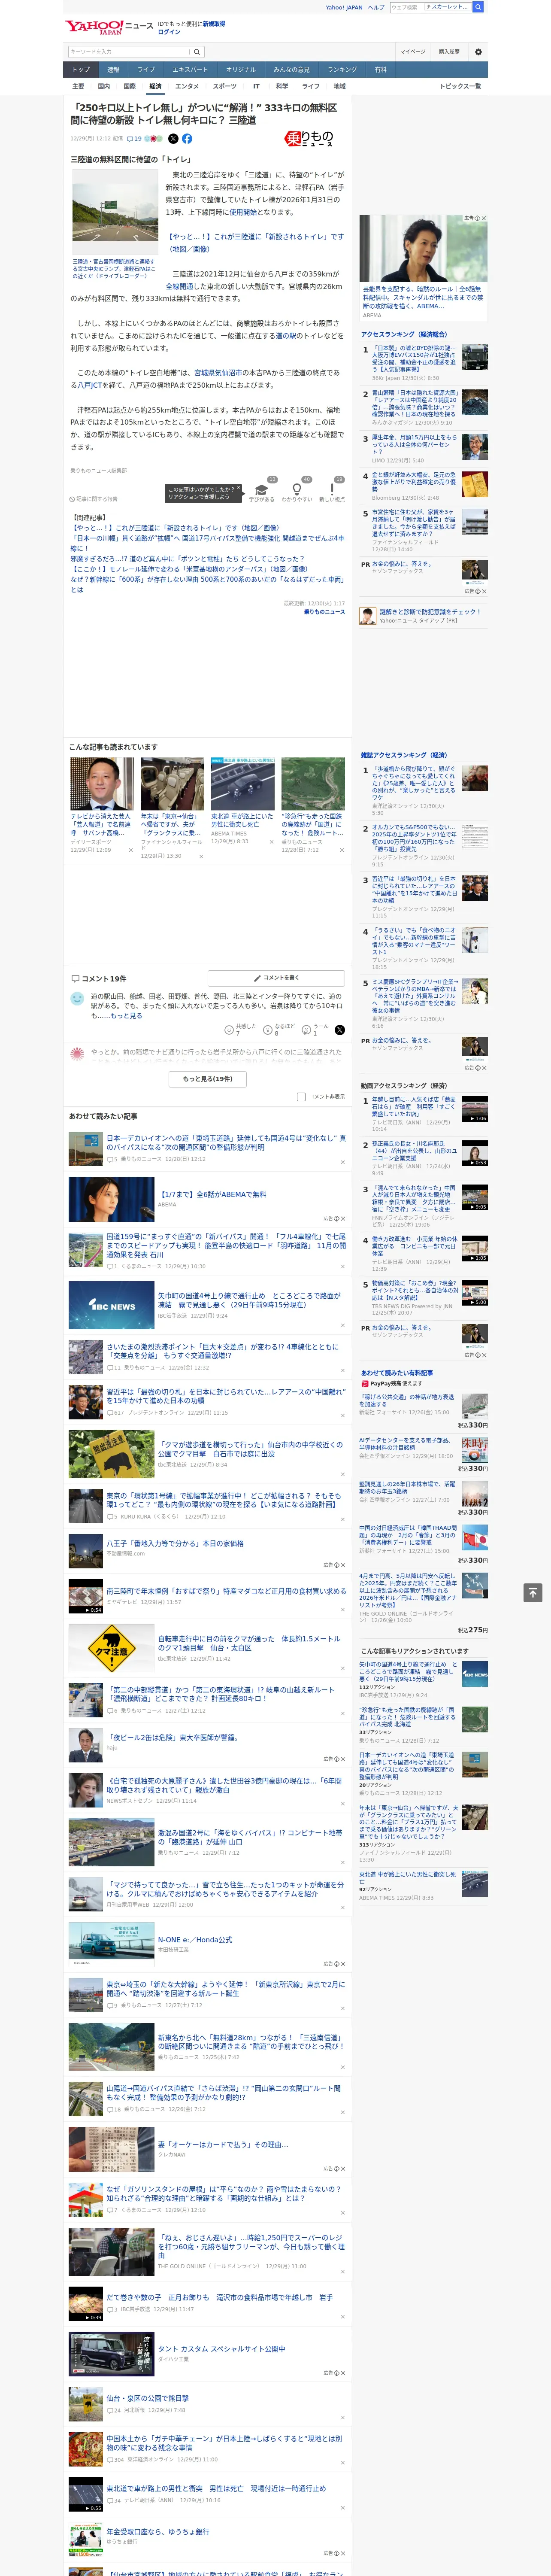This screenshot has height=2576, width=551.
Task: Focus the keyword search input field
Action: click(129, 52)
